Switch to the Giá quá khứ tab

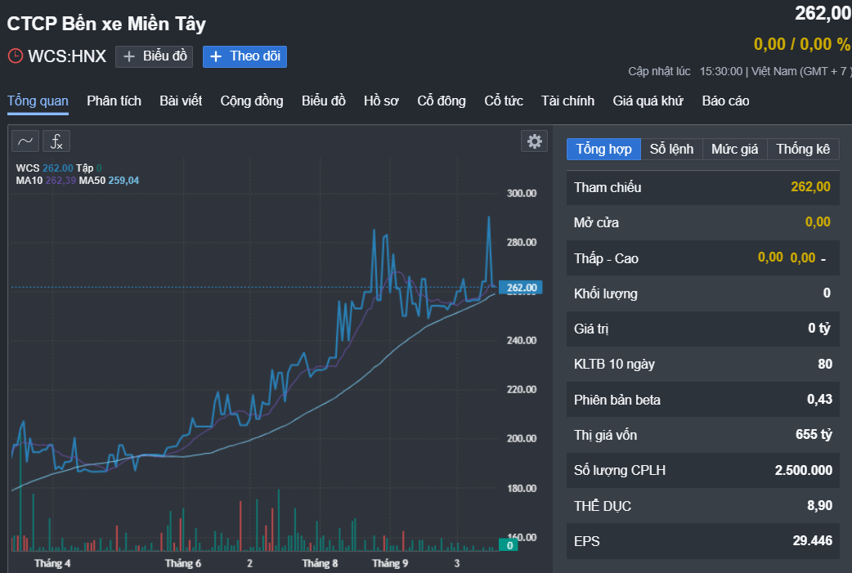click(648, 101)
